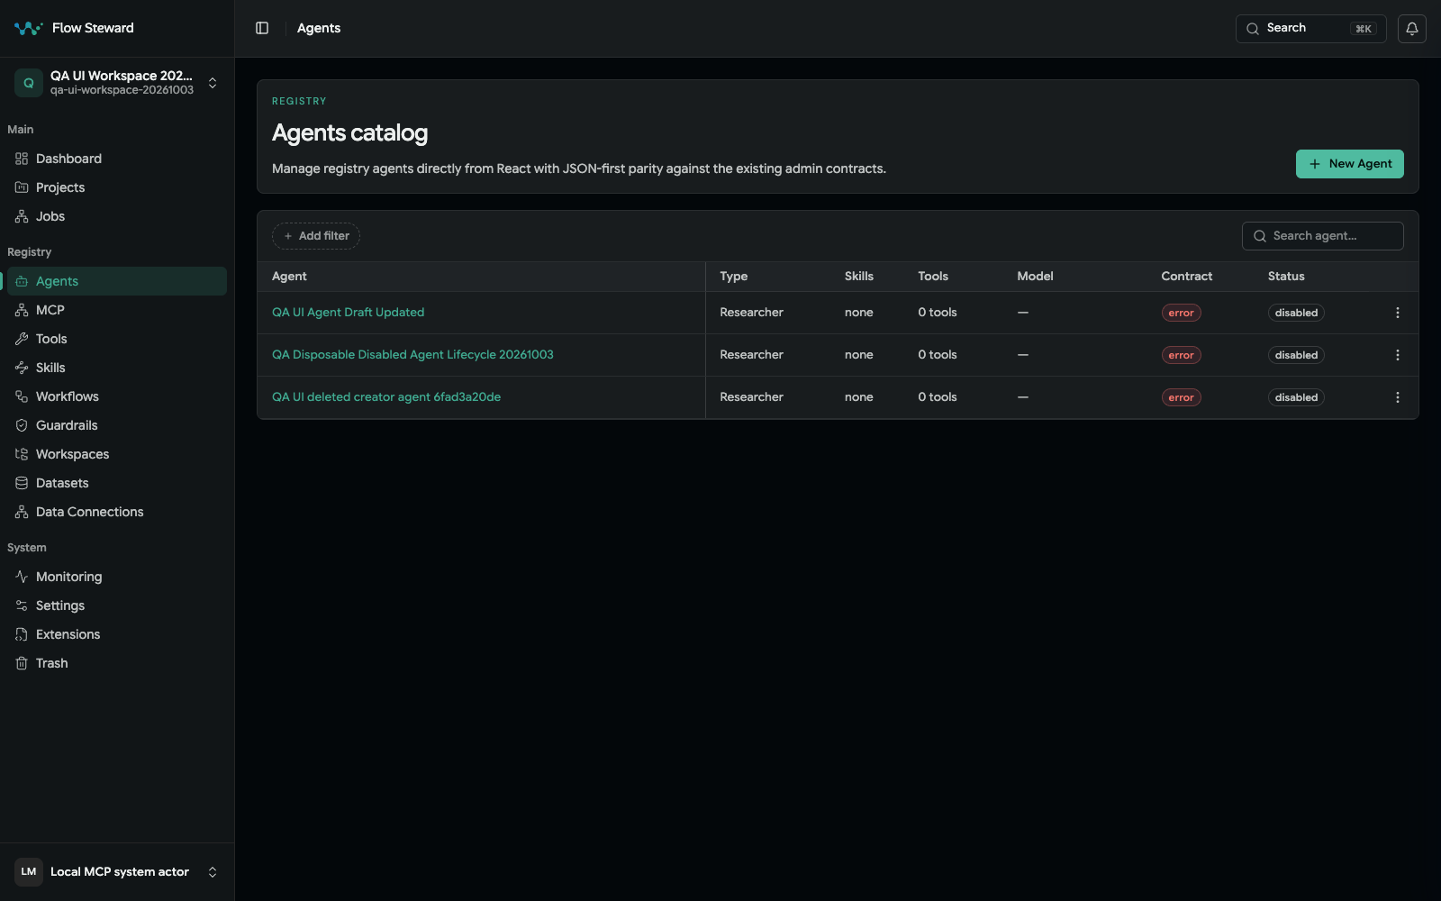Click error badge for QA UI Agent Draft Updated
The image size is (1441, 901).
pos(1181,313)
